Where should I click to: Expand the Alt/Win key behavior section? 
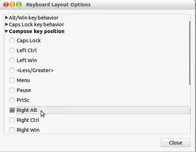(7, 18)
